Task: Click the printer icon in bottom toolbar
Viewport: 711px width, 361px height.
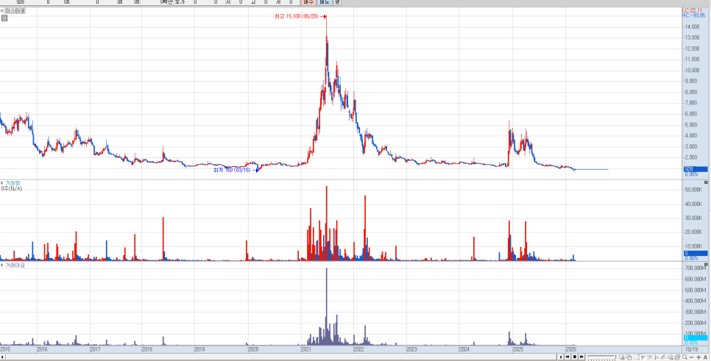Action: pos(677,357)
